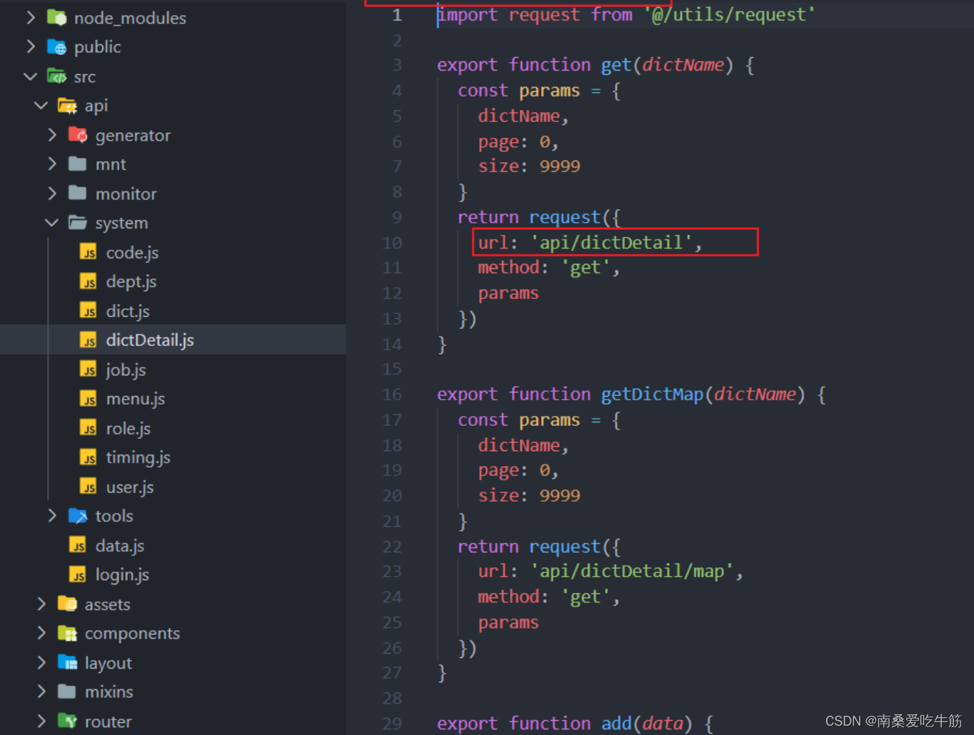Expand the assets folder chevron

pyautogui.click(x=41, y=604)
